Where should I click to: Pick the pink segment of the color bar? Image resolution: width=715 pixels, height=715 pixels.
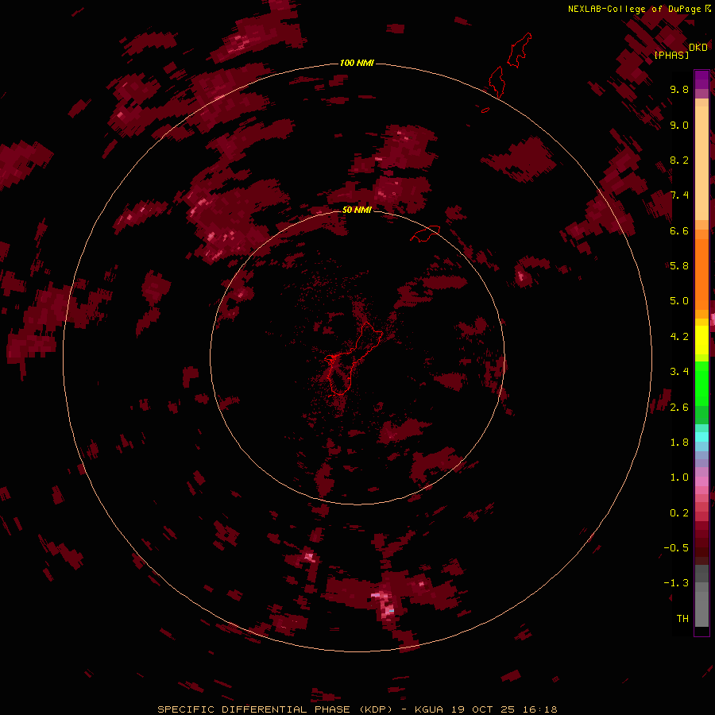(701, 481)
